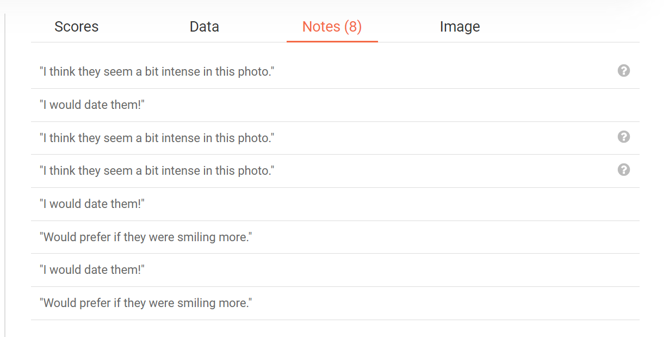Click the word "intense" in the first note
This screenshot has width=669, height=337.
pos(181,72)
